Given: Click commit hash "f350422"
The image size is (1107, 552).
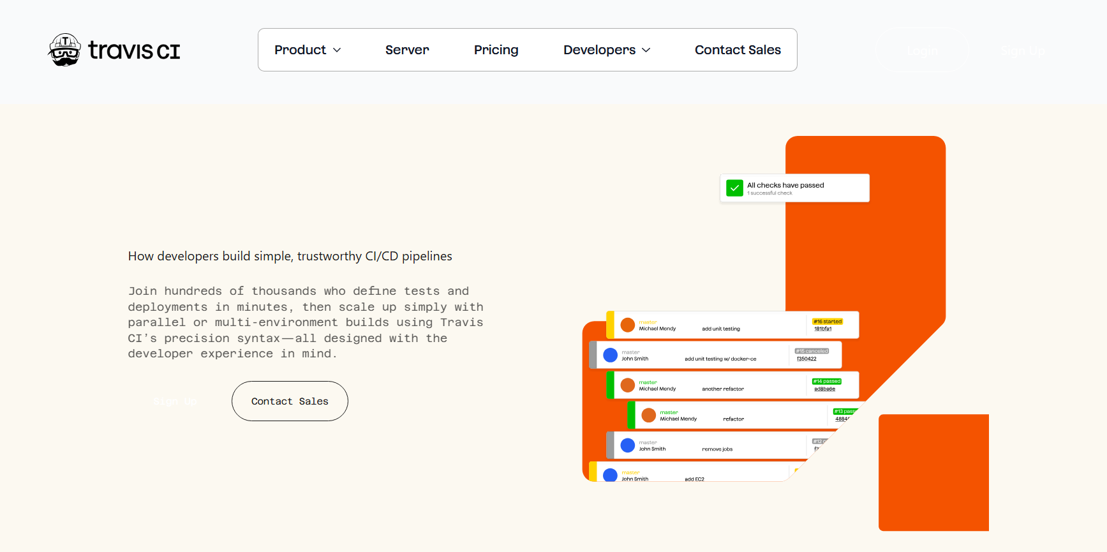Looking at the screenshot, I should click(806, 359).
